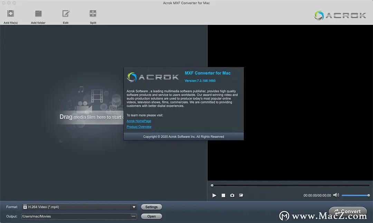Click the Version:7.3.188.1693 text
The width and height of the screenshot is (373, 223).
[x=200, y=81]
